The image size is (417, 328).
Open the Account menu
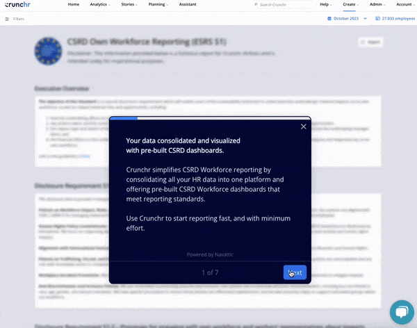coord(404,4)
